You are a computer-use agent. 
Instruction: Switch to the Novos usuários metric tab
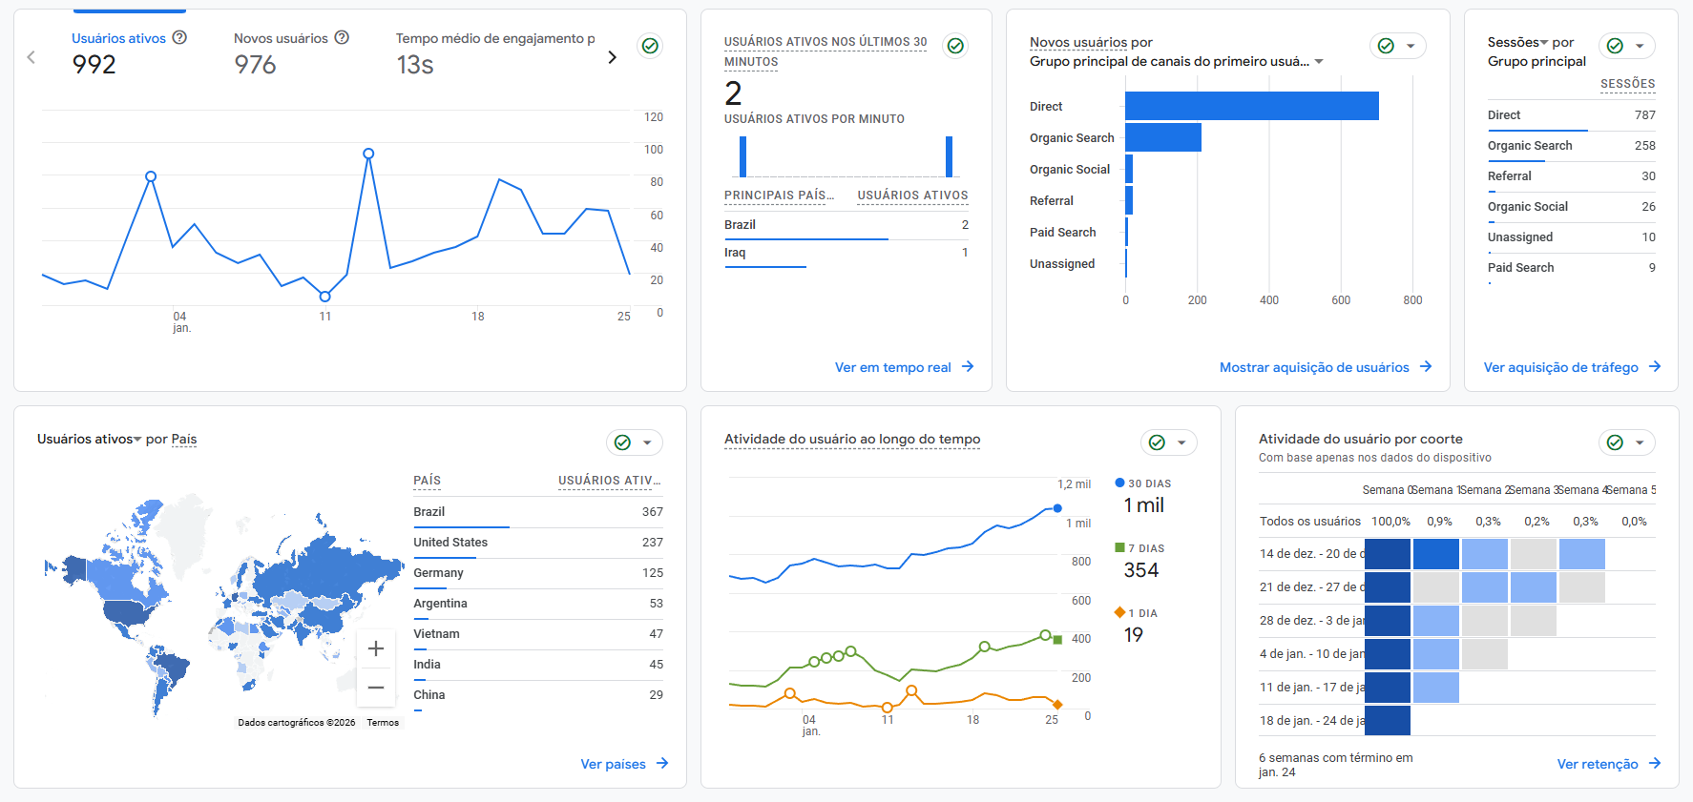281,39
